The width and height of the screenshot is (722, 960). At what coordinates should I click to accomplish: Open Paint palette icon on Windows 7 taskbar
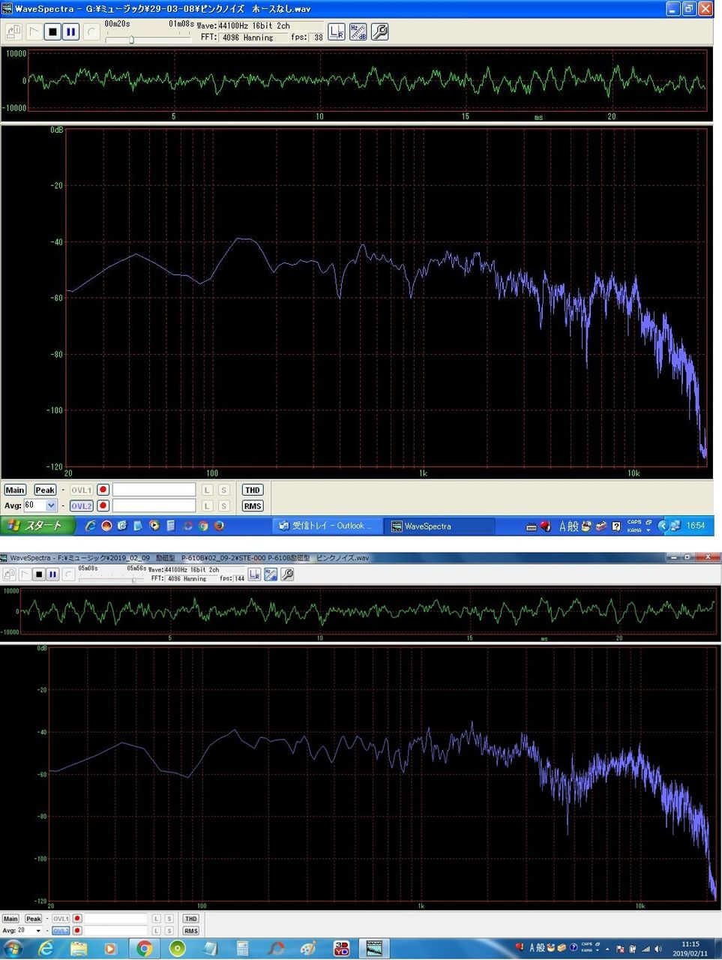pyautogui.click(x=308, y=949)
